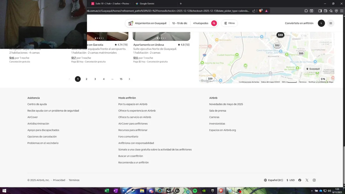Open the Windows Start menu
Viewport: 345px width, 194px height.
pos(4,191)
